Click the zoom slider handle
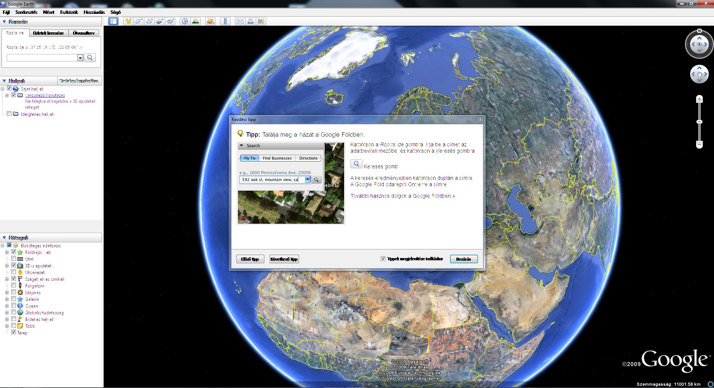 point(699,122)
